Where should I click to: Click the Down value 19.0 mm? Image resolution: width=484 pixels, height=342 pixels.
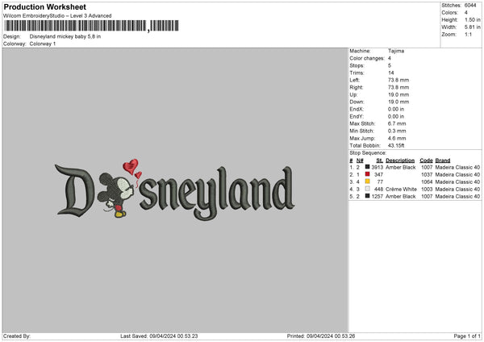click(398, 102)
